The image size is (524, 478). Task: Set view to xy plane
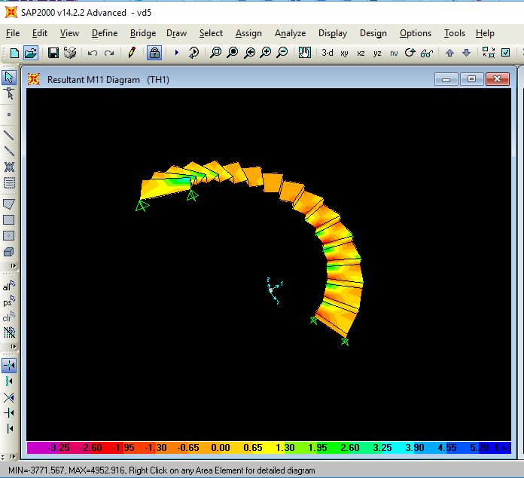pyautogui.click(x=344, y=53)
